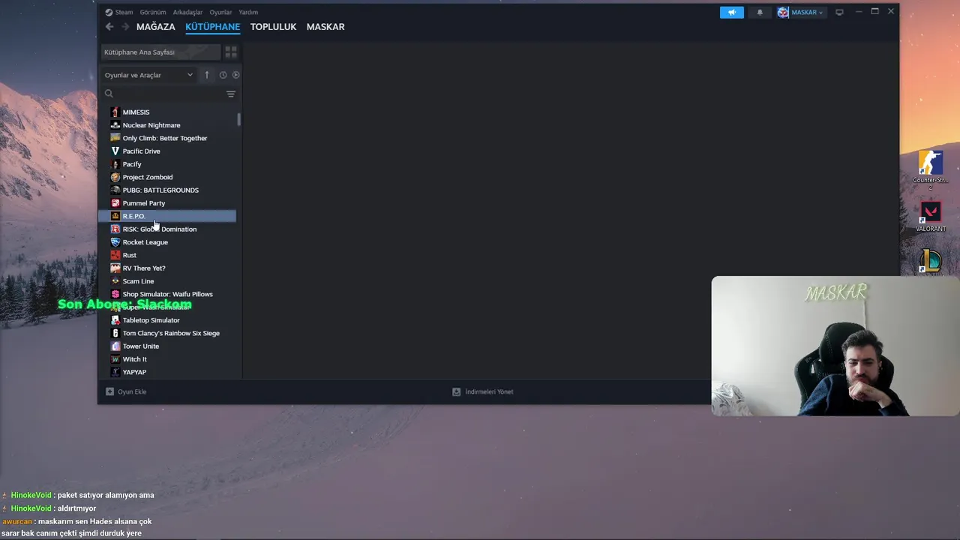This screenshot has height=540, width=960.
Task: Click Oyun Ekle button
Action: (126, 391)
